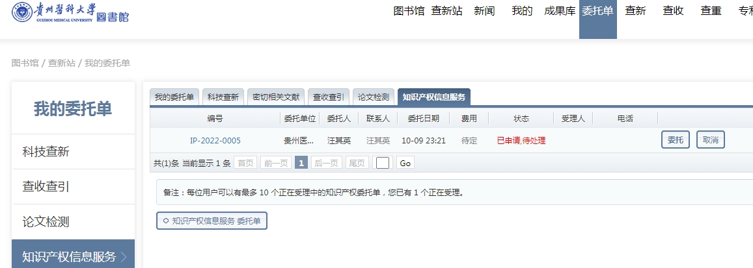Open 论文检测 in the left sidebar
The width and height of the screenshot is (753, 268).
click(46, 222)
